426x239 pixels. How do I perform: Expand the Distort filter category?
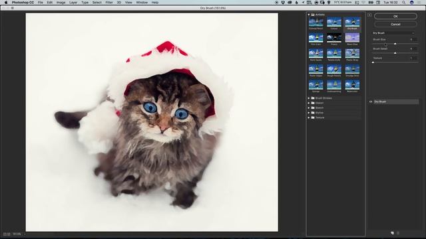[309, 103]
